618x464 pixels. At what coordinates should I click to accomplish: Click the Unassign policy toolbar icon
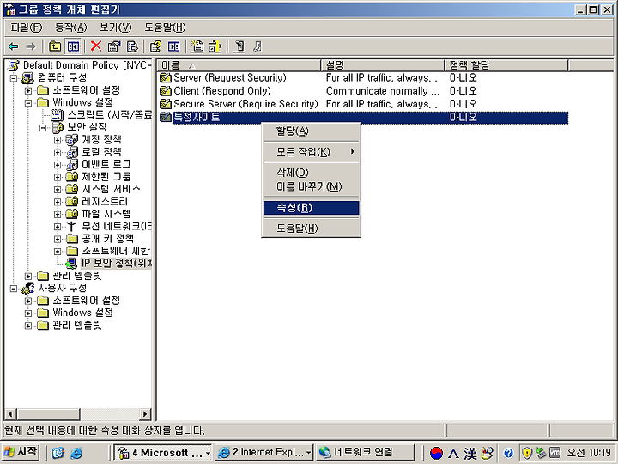(257, 46)
